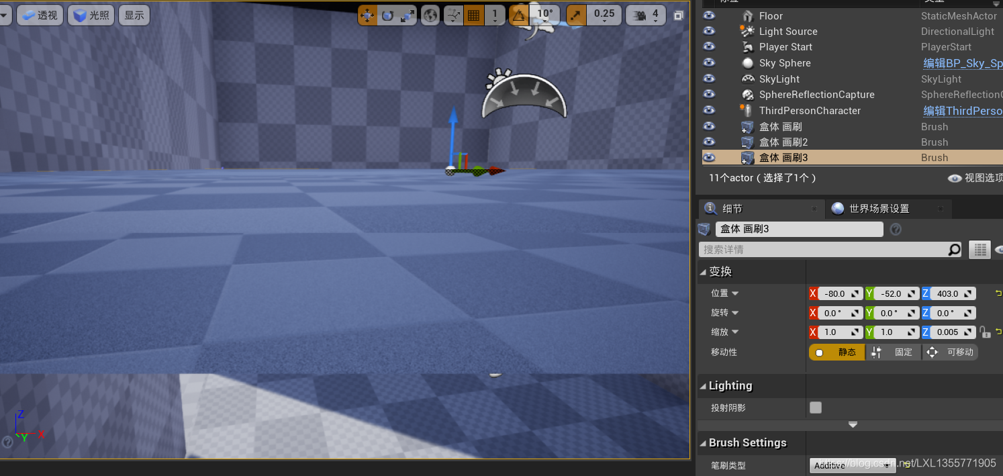Open 编辑BP_Sky_Sphere blueprint link
1003x476 pixels.
[x=963, y=63]
